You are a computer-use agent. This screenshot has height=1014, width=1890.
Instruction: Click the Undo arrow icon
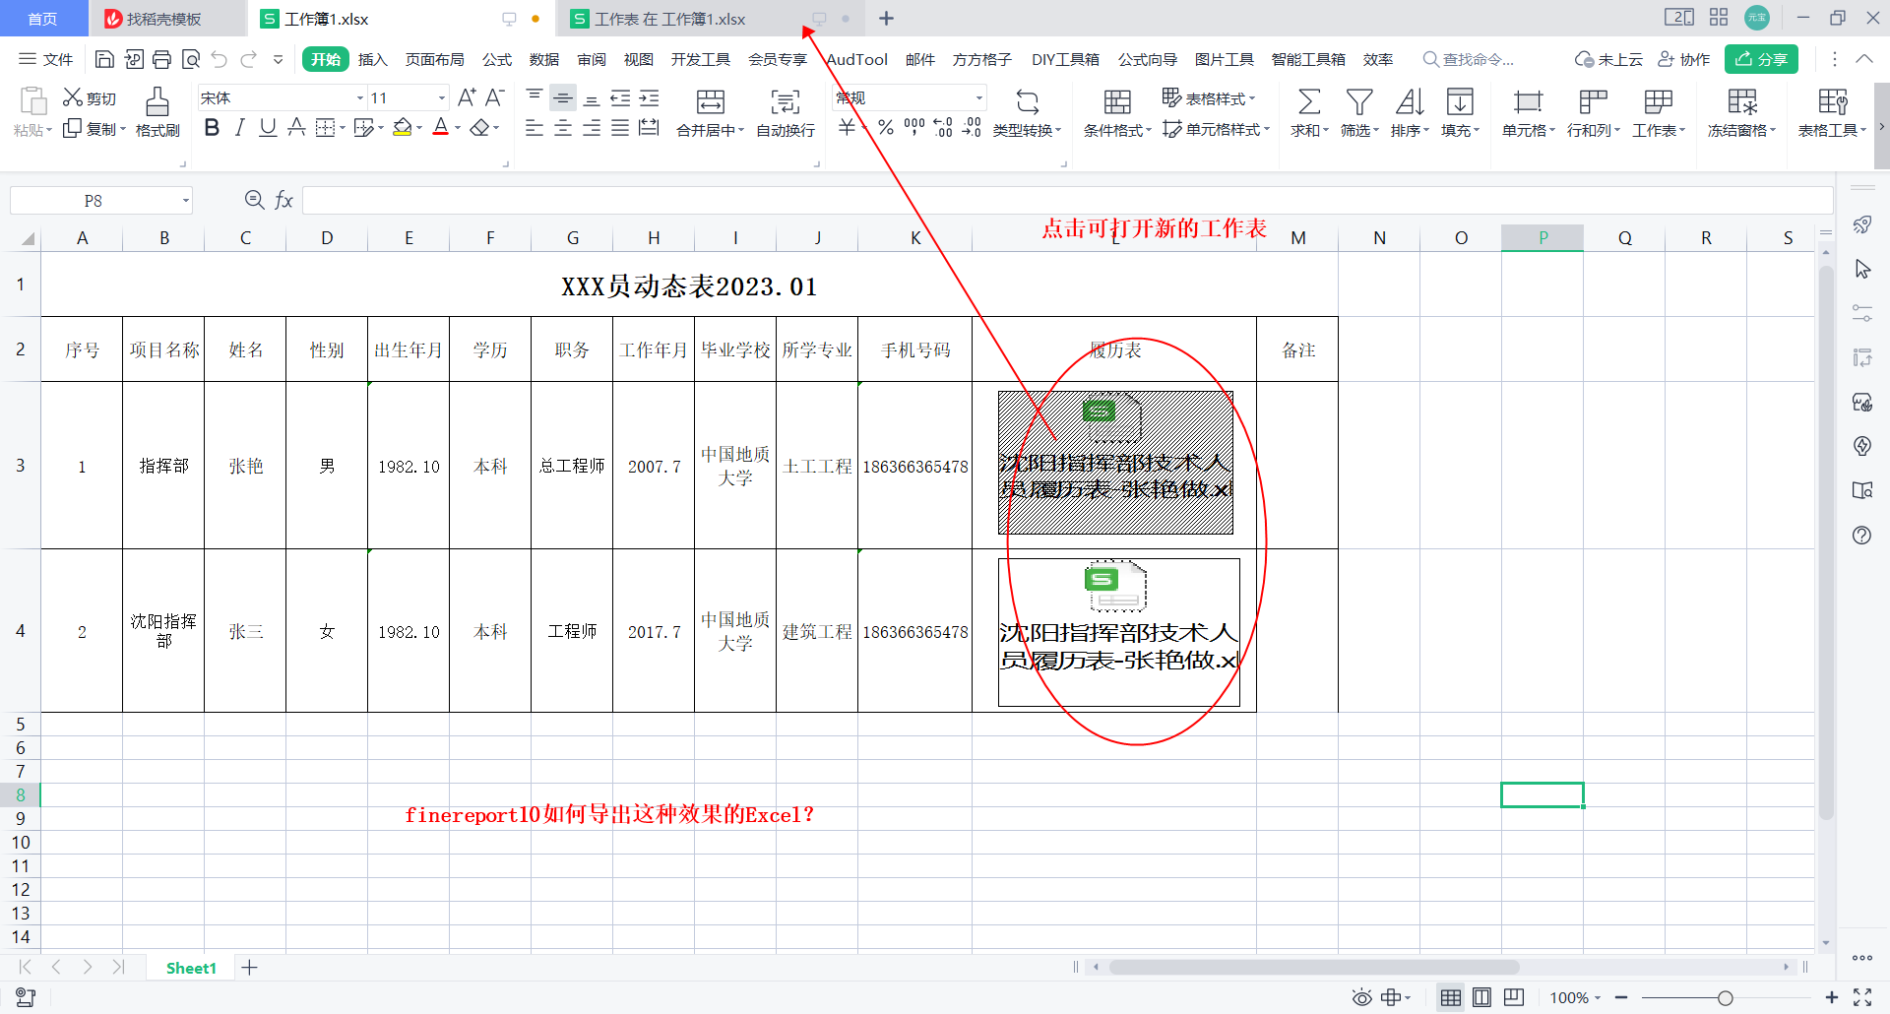coord(220,60)
